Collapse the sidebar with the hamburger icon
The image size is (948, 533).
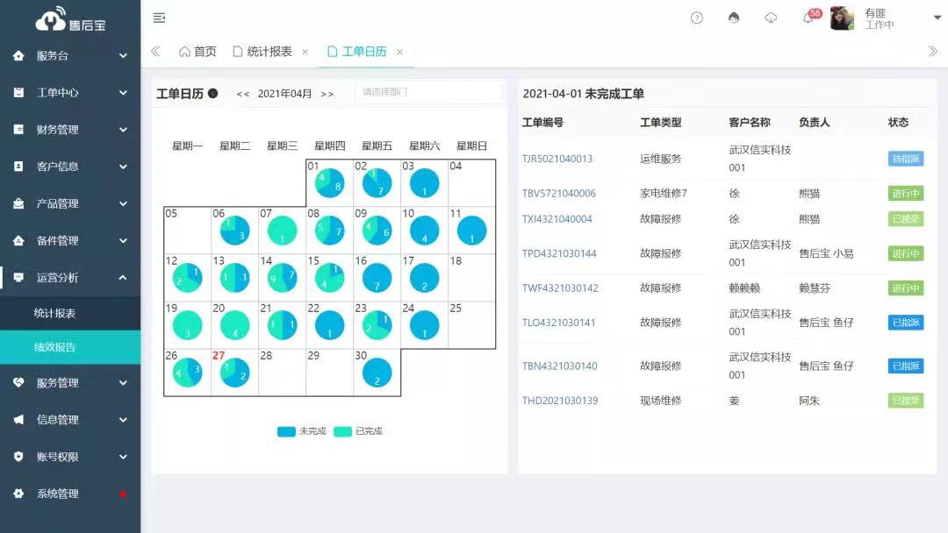tap(159, 18)
